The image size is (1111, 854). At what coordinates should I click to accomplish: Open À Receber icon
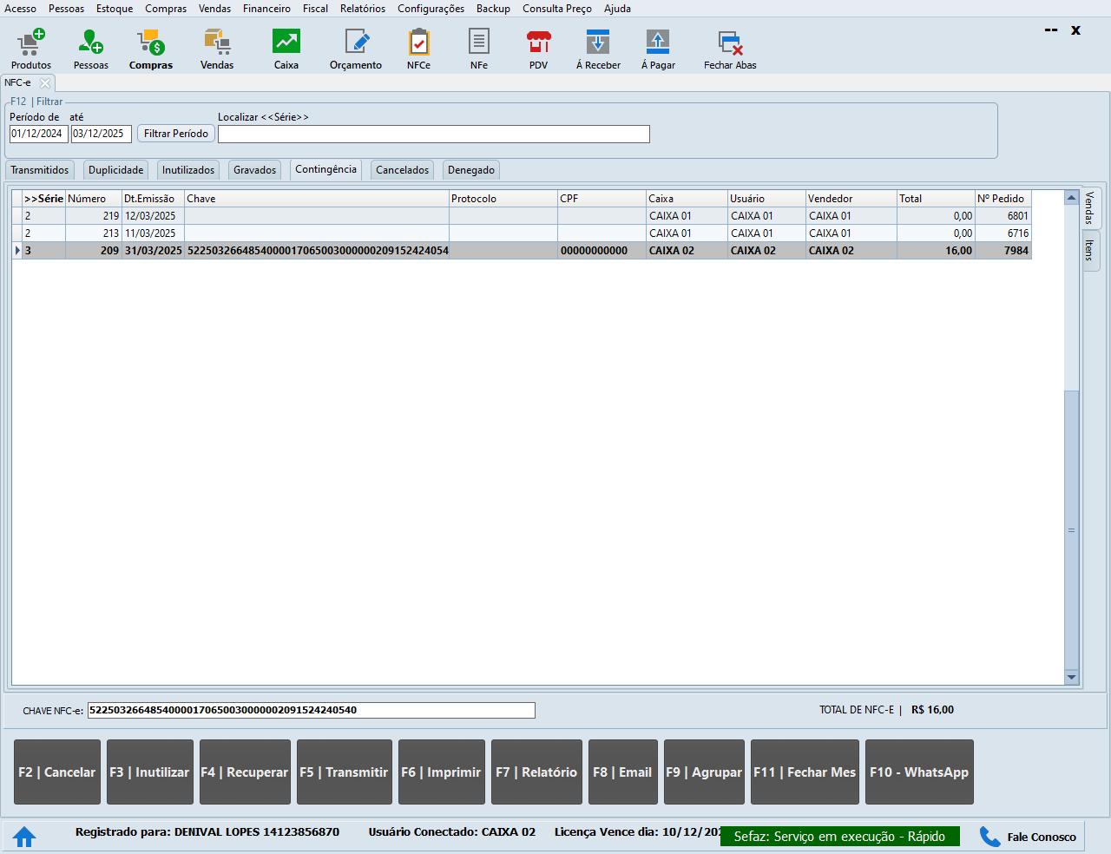click(x=598, y=43)
